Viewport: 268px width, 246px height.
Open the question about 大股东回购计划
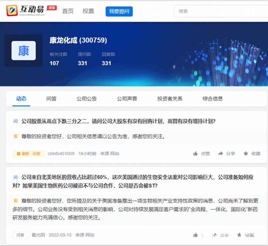(x=118, y=121)
